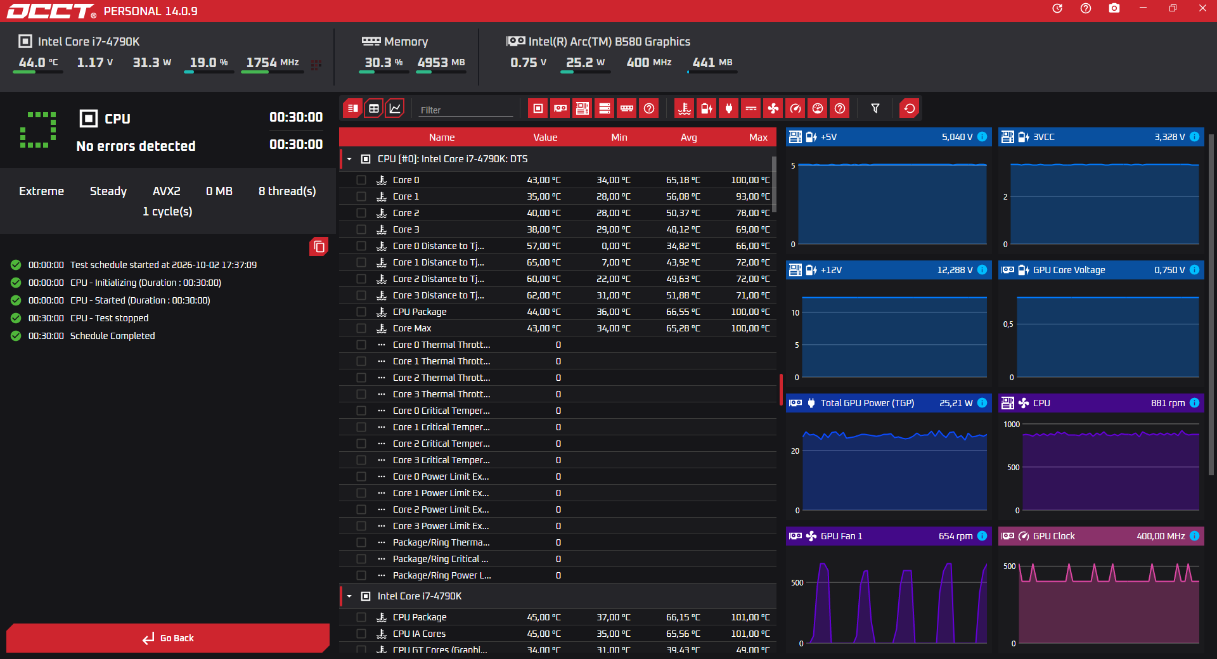
Task: Open help from the title bar question mark
Action: click(1086, 8)
